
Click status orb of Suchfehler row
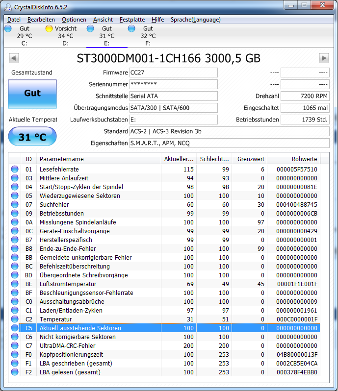coord(15,204)
